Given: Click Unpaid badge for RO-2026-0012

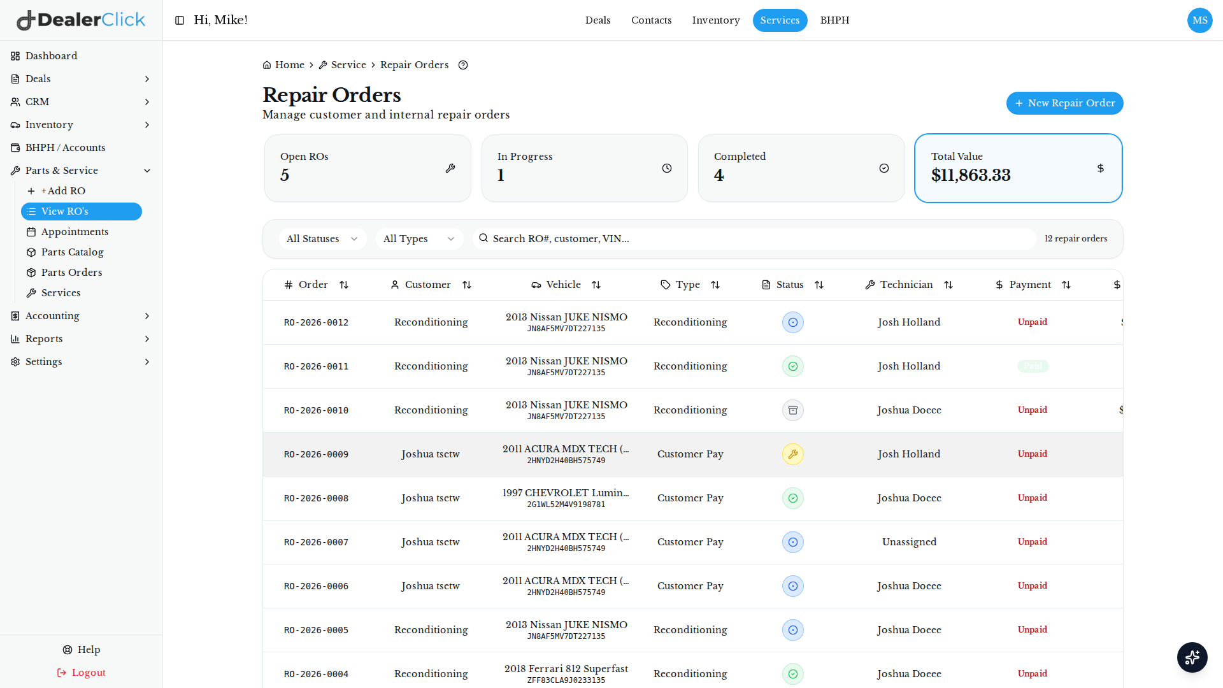Looking at the screenshot, I should [x=1033, y=322].
